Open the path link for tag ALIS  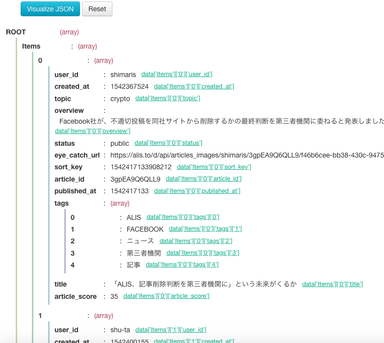pyautogui.click(x=183, y=217)
